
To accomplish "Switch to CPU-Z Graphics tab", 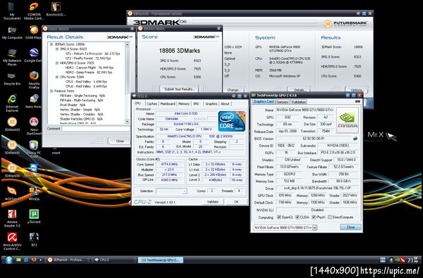I will point(211,103).
